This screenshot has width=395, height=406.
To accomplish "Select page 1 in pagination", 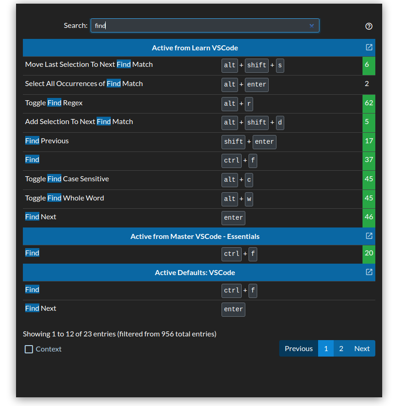I will (x=326, y=348).
